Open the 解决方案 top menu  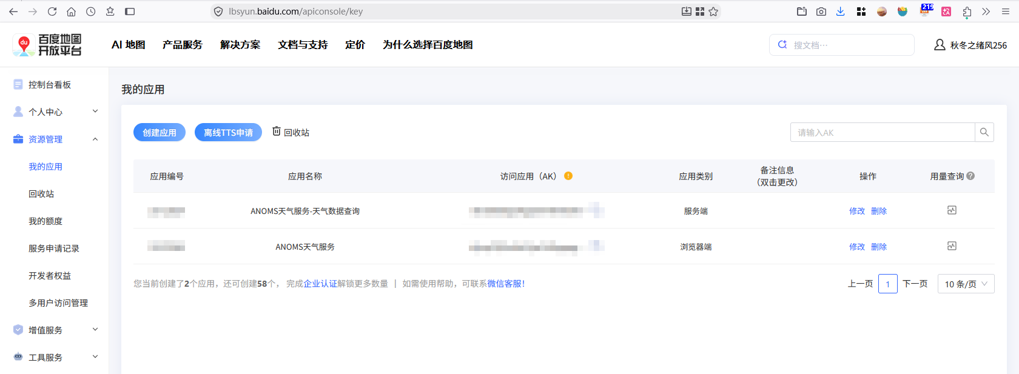click(x=240, y=45)
